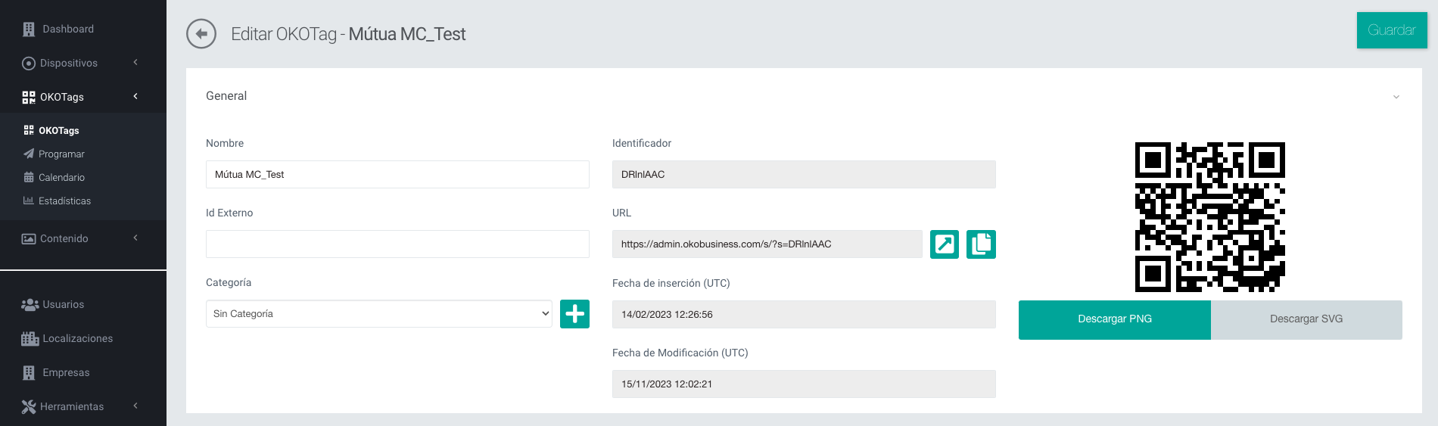Save changes with Guardar button

point(1392,30)
